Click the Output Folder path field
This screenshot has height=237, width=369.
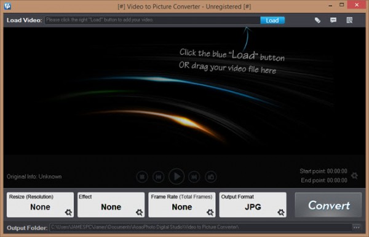(x=201, y=227)
